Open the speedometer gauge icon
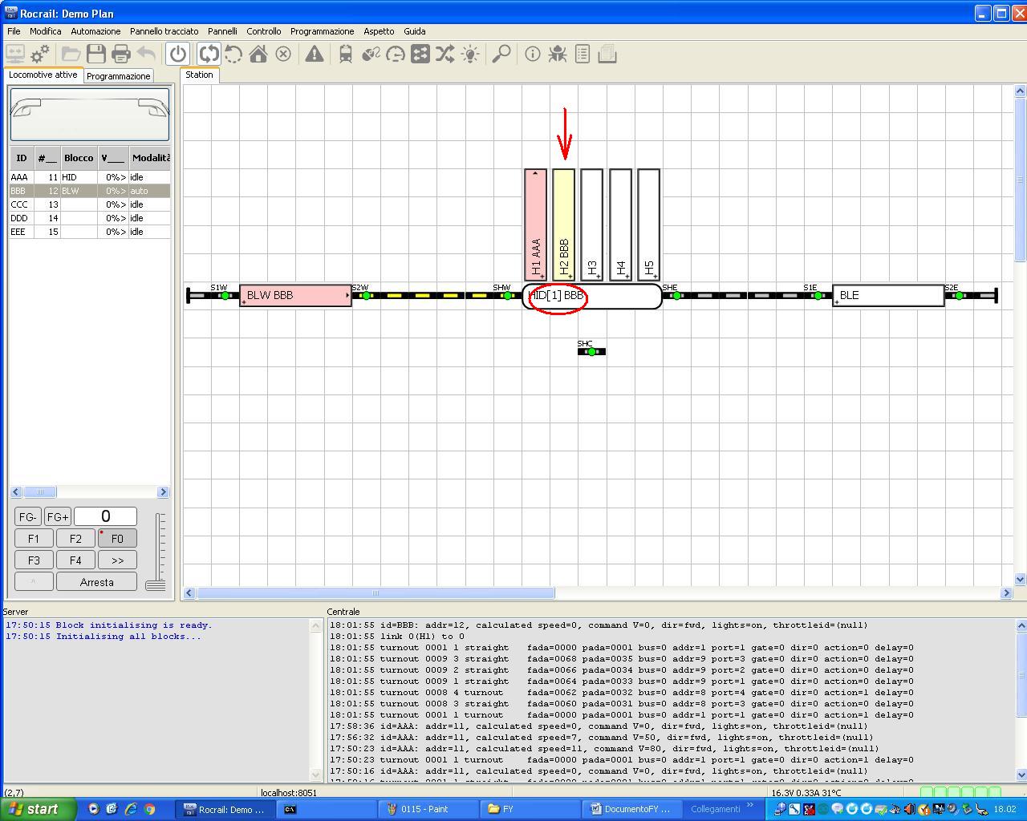 point(396,55)
